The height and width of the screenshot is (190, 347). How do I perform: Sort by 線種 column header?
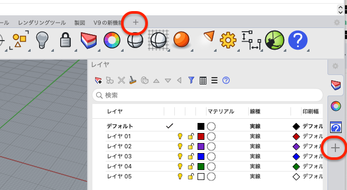click(x=255, y=111)
